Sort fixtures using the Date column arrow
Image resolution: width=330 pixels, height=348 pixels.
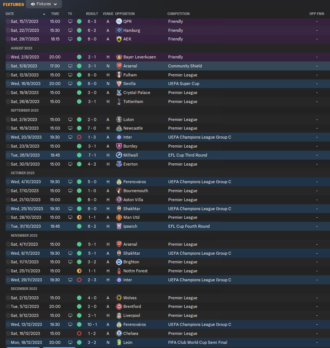point(44,14)
